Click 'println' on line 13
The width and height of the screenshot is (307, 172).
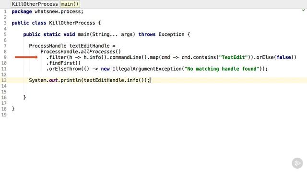pyautogui.click(x=71, y=80)
